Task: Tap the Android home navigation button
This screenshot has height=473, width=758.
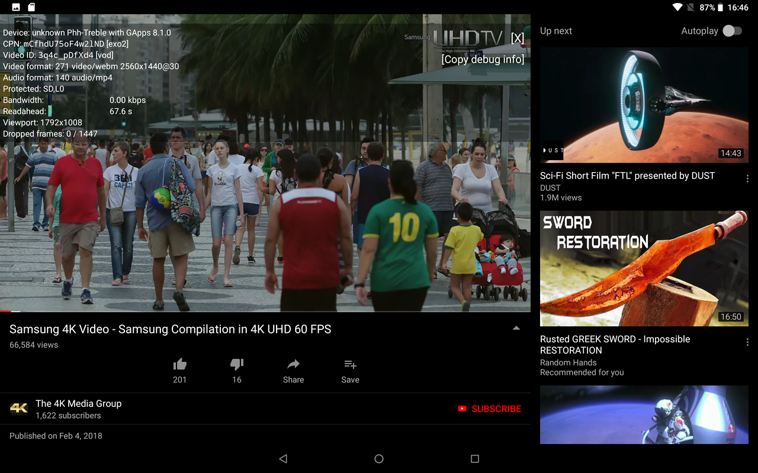Action: coord(379,459)
